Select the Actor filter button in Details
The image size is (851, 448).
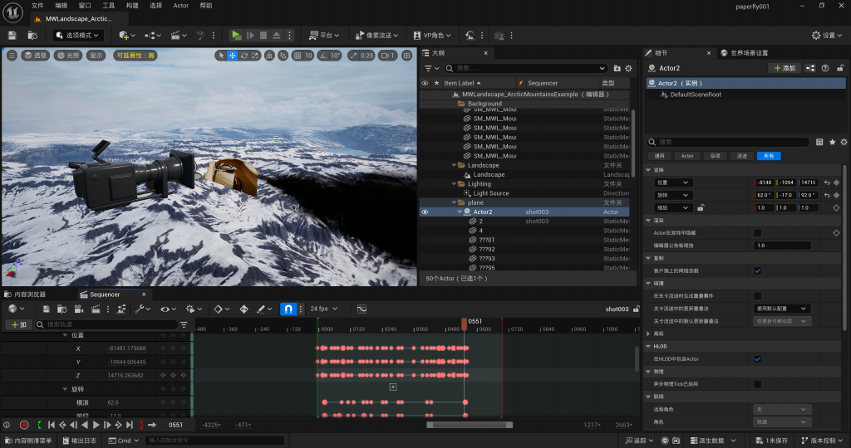[x=687, y=156]
